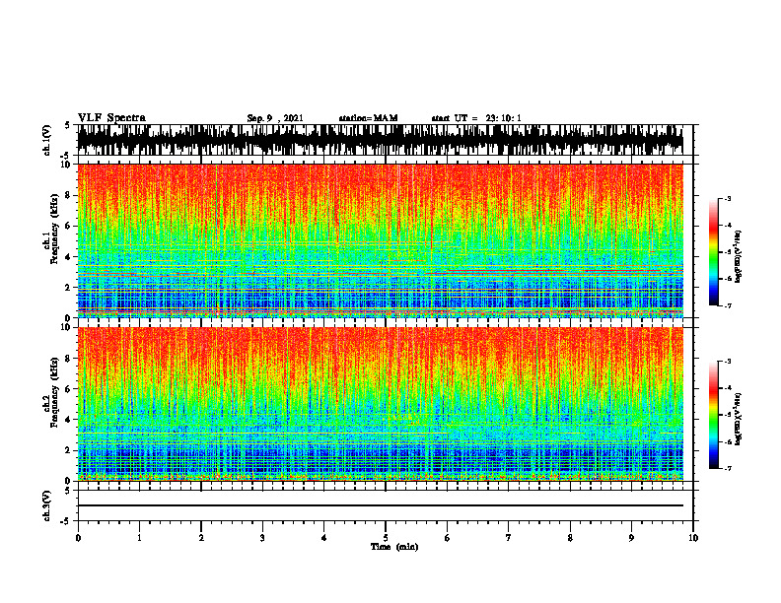Click the "8" kHz tick on ch.1 frequency axis
Screen dimensions: 781x603
69,195
